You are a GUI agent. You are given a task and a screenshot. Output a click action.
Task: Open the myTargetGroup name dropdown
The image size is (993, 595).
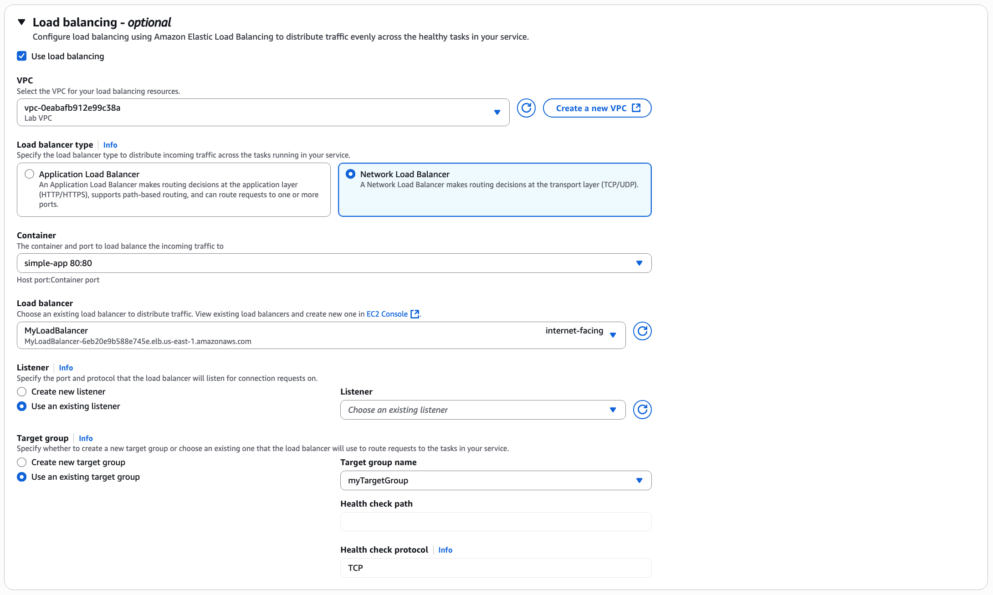click(x=496, y=481)
